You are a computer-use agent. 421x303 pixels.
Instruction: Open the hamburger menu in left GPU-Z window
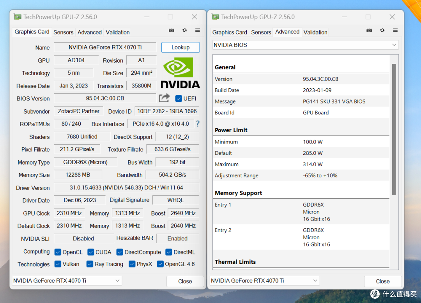[x=198, y=30]
